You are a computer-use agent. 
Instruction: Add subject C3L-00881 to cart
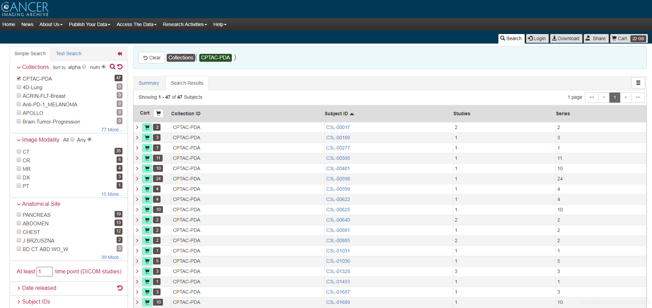click(147, 230)
